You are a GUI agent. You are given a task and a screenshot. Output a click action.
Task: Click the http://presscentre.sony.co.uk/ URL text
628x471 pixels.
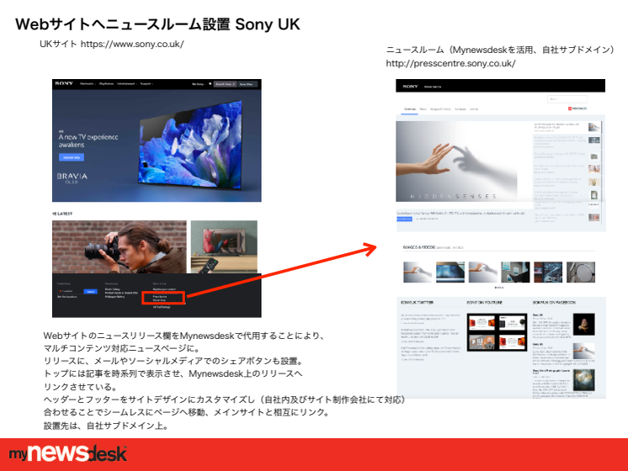coord(450,63)
